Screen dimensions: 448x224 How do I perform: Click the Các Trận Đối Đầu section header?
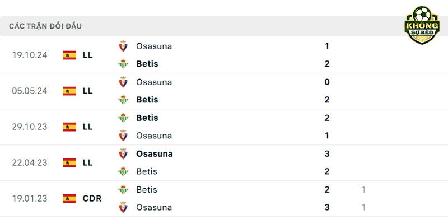(x=45, y=26)
